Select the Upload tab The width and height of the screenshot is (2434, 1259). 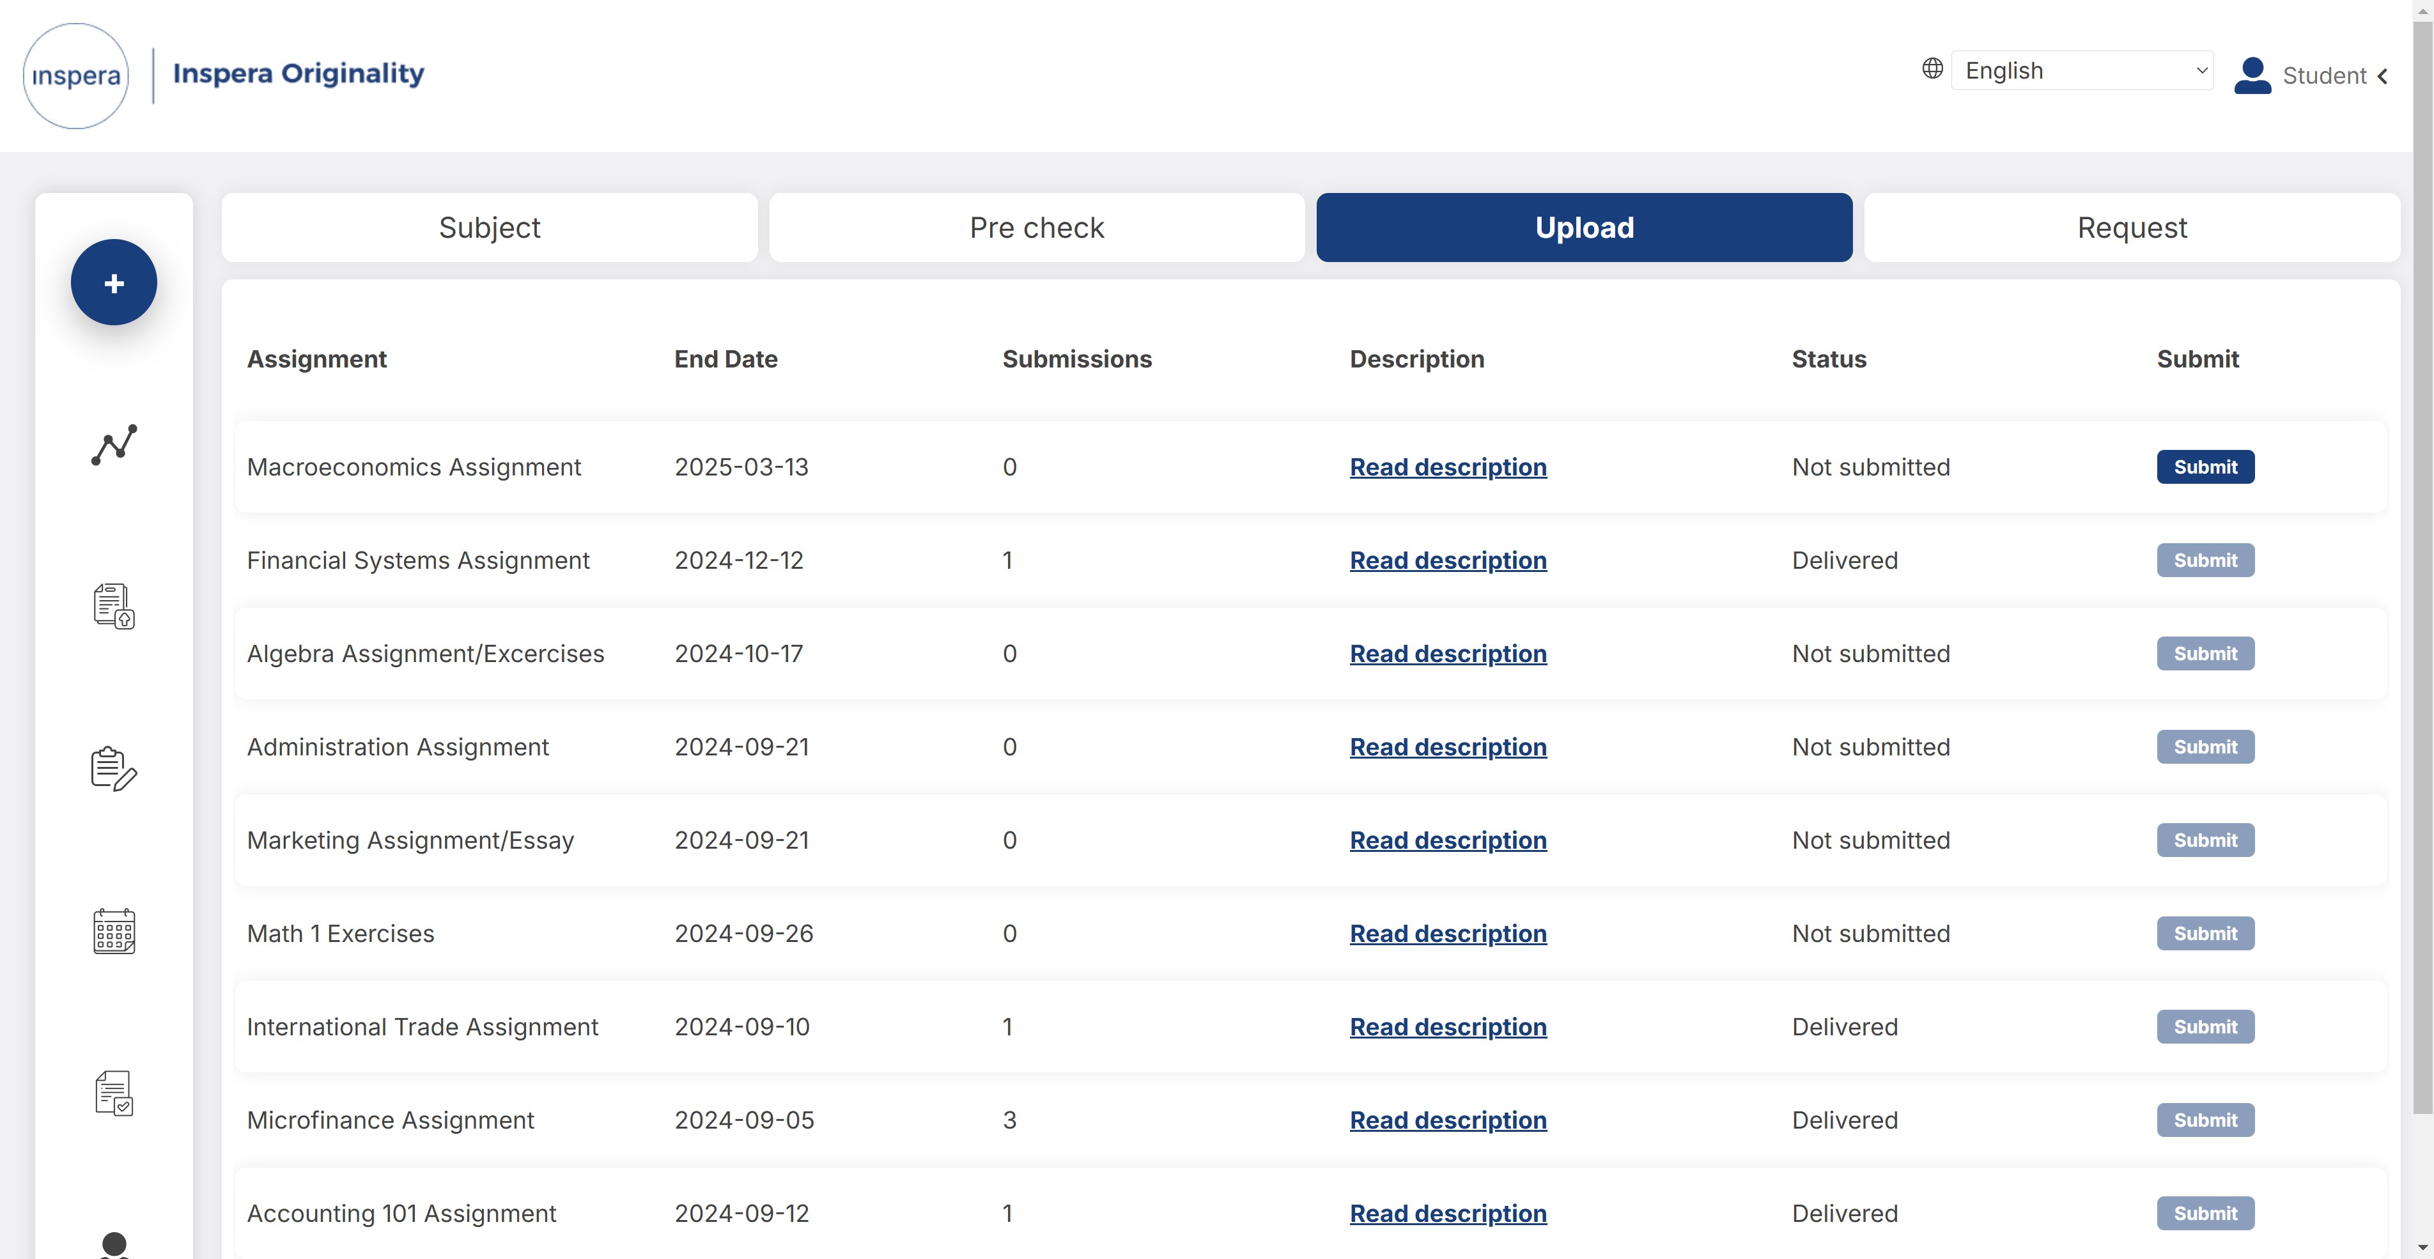[x=1585, y=228]
